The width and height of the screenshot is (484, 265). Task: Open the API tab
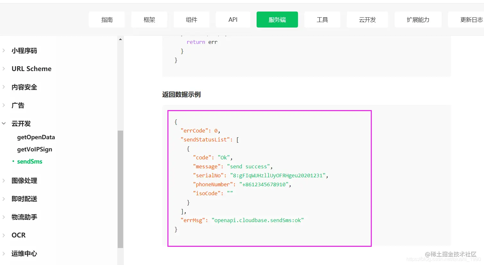233,20
